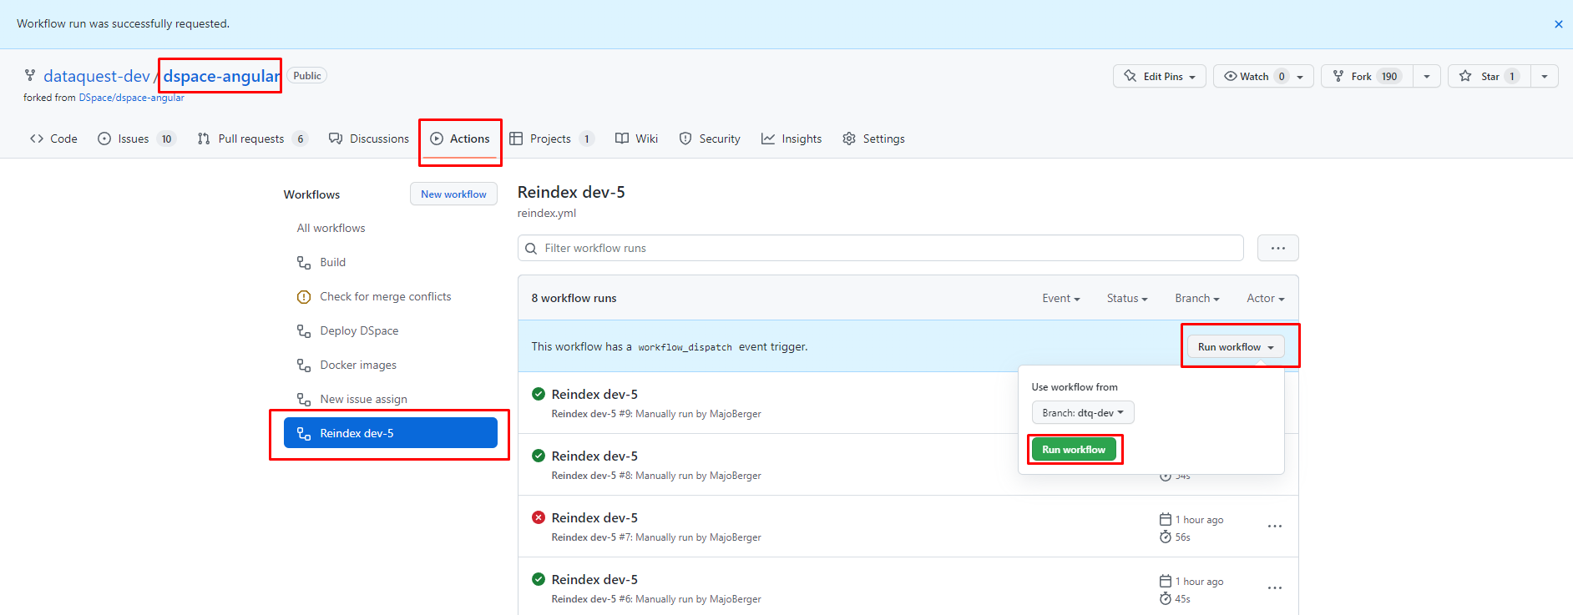
Task: Open the Wiki tab
Action: (x=636, y=139)
